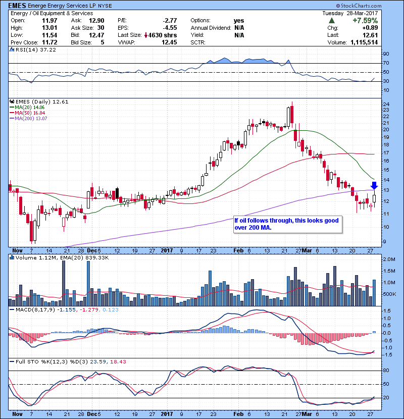Click the Energy / Oil Equipment & Services sector text
Screen dimensions: 404x419
[x=52, y=13]
